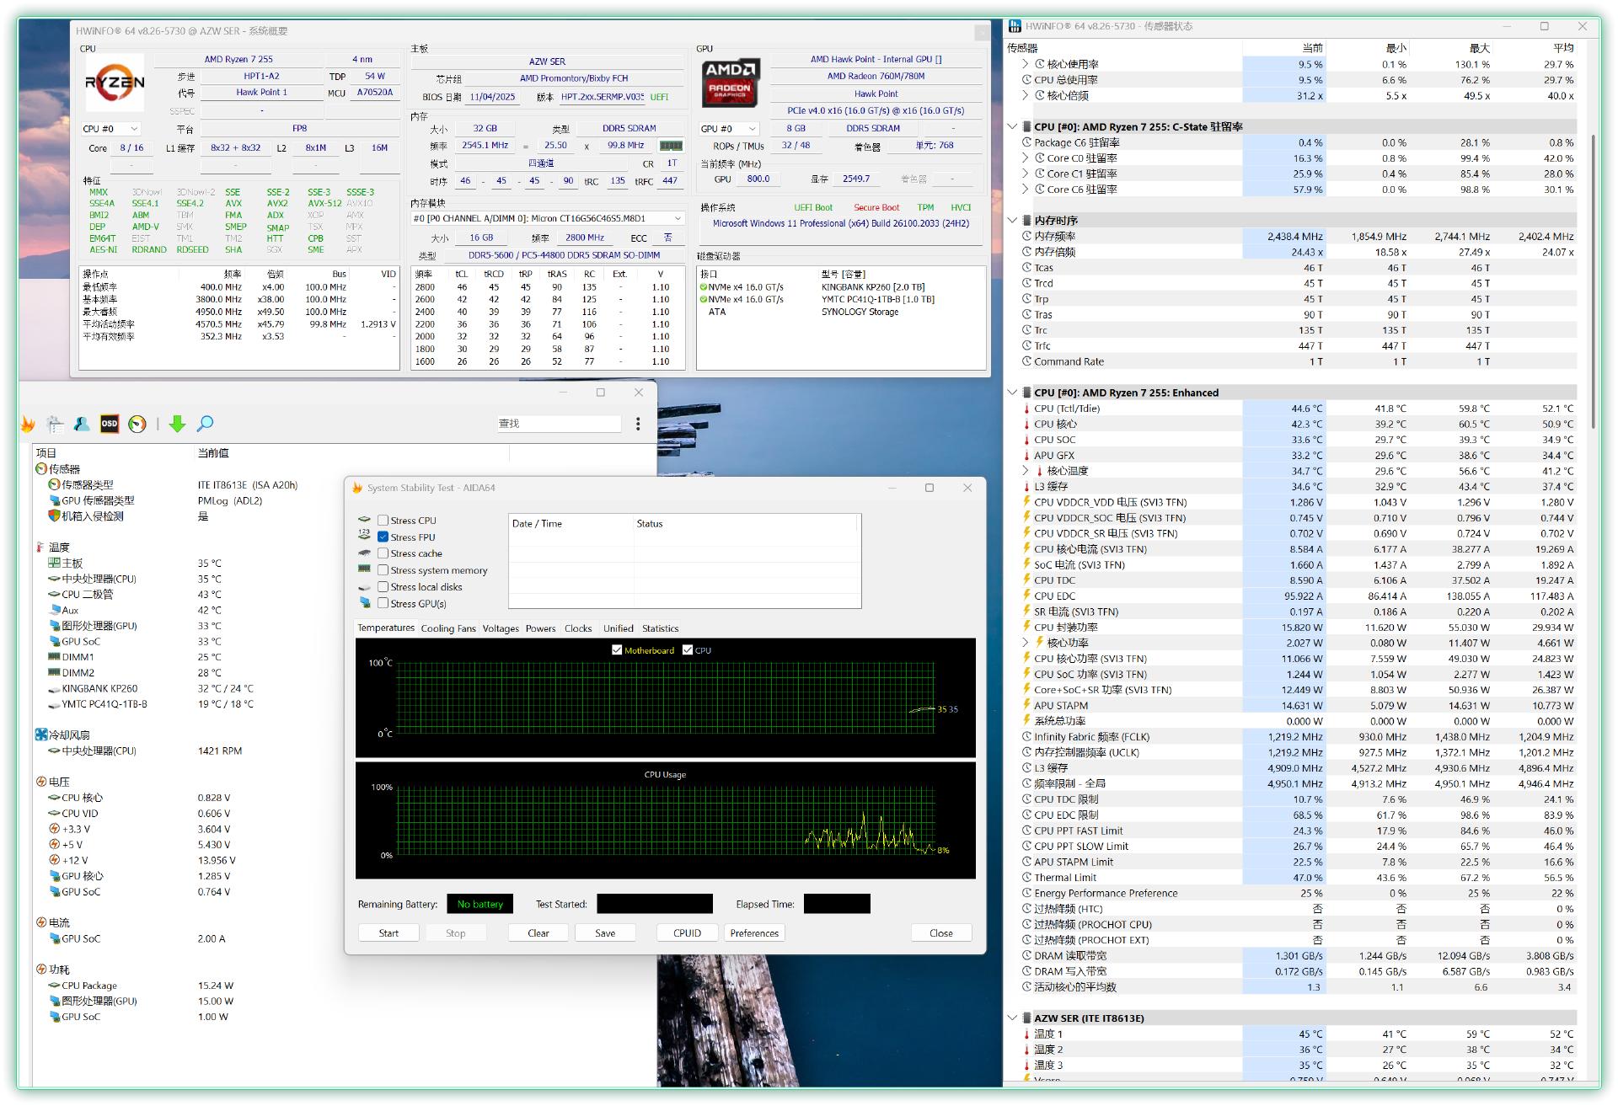Viewport: 1618px width, 1106px height.
Task: Open the memory module channel dropdown
Action: 546,219
